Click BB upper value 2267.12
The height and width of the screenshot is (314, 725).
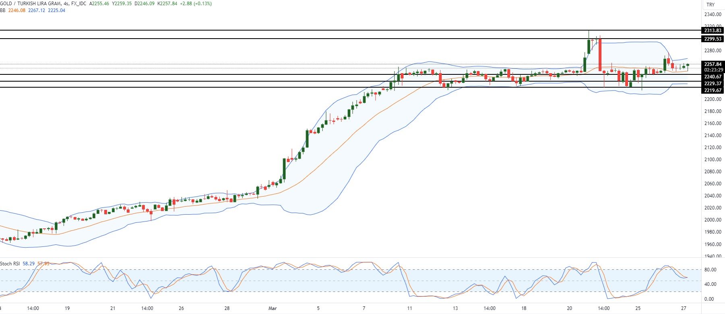pyautogui.click(x=37, y=10)
